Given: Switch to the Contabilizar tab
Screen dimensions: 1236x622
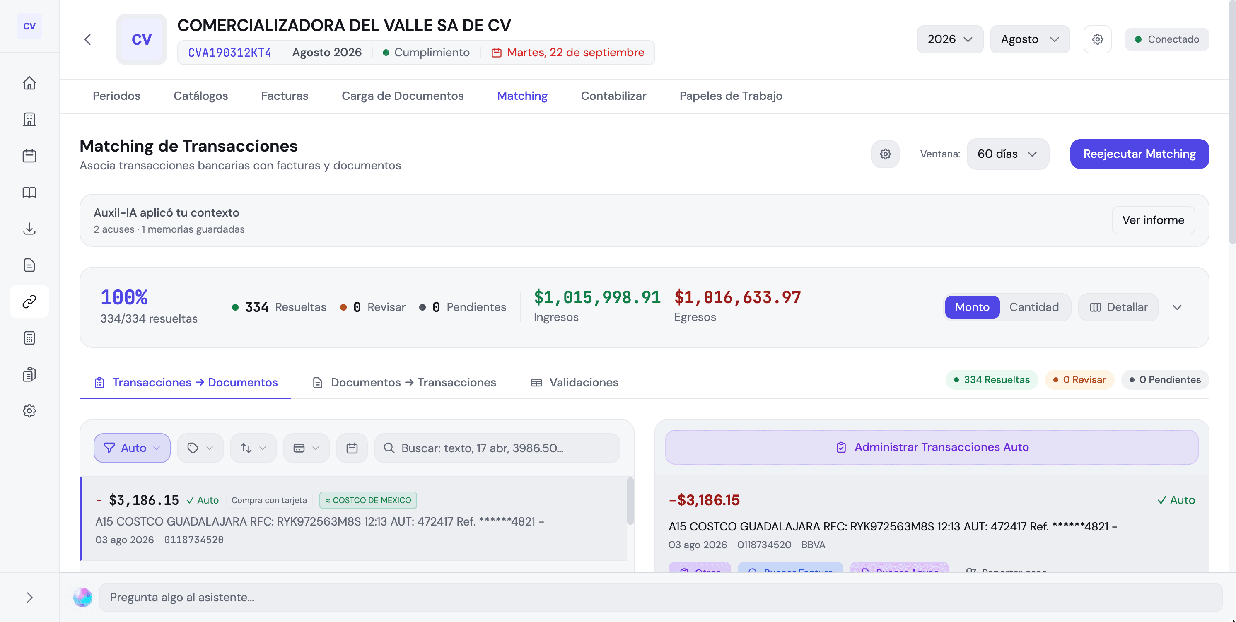Looking at the screenshot, I should pyautogui.click(x=613, y=96).
